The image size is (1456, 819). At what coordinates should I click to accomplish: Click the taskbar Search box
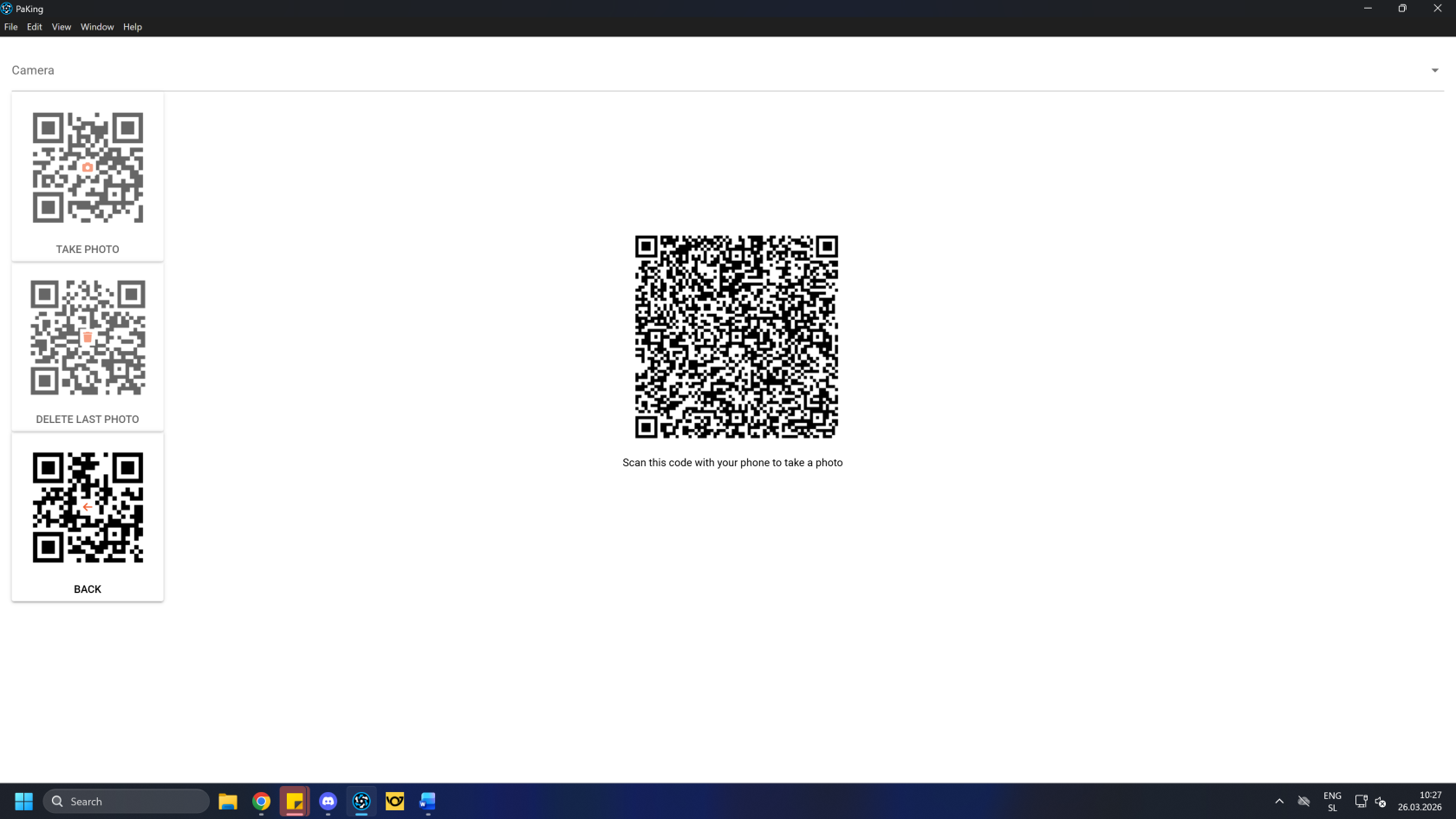(x=127, y=802)
